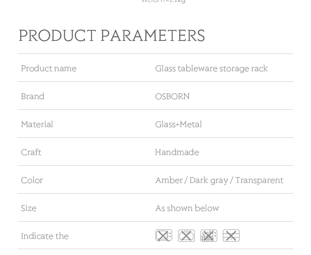Click the no-microwave crossed-out icon
The image size is (311, 255).
[x=164, y=235]
